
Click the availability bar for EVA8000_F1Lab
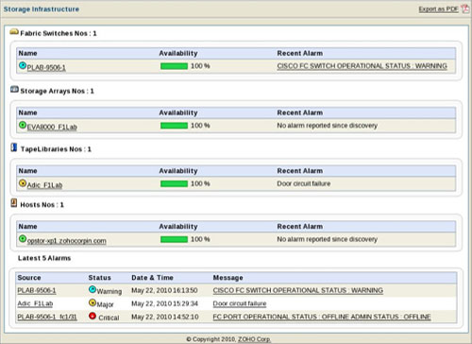pos(174,126)
